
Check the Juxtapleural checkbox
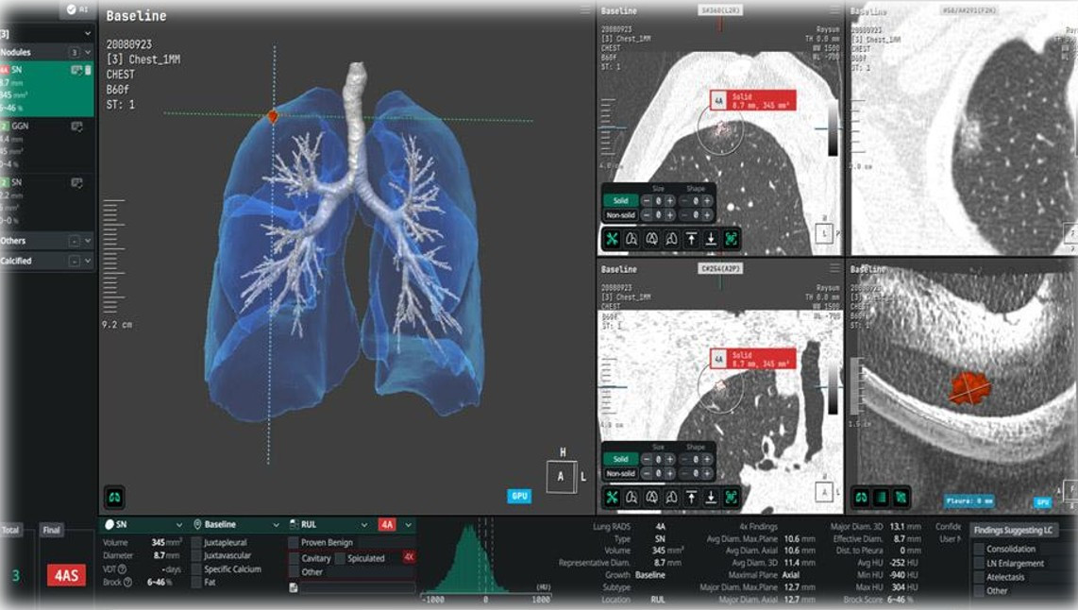(196, 543)
